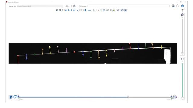The width and height of the screenshot is (193, 108).
Task: Click the funnel filter icon
Action: (x=182, y=10)
